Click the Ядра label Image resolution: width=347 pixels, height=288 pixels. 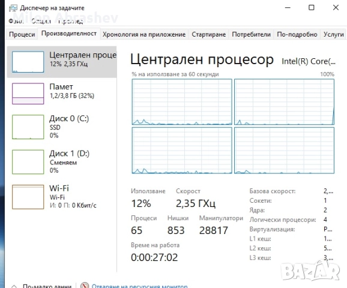(x=257, y=210)
